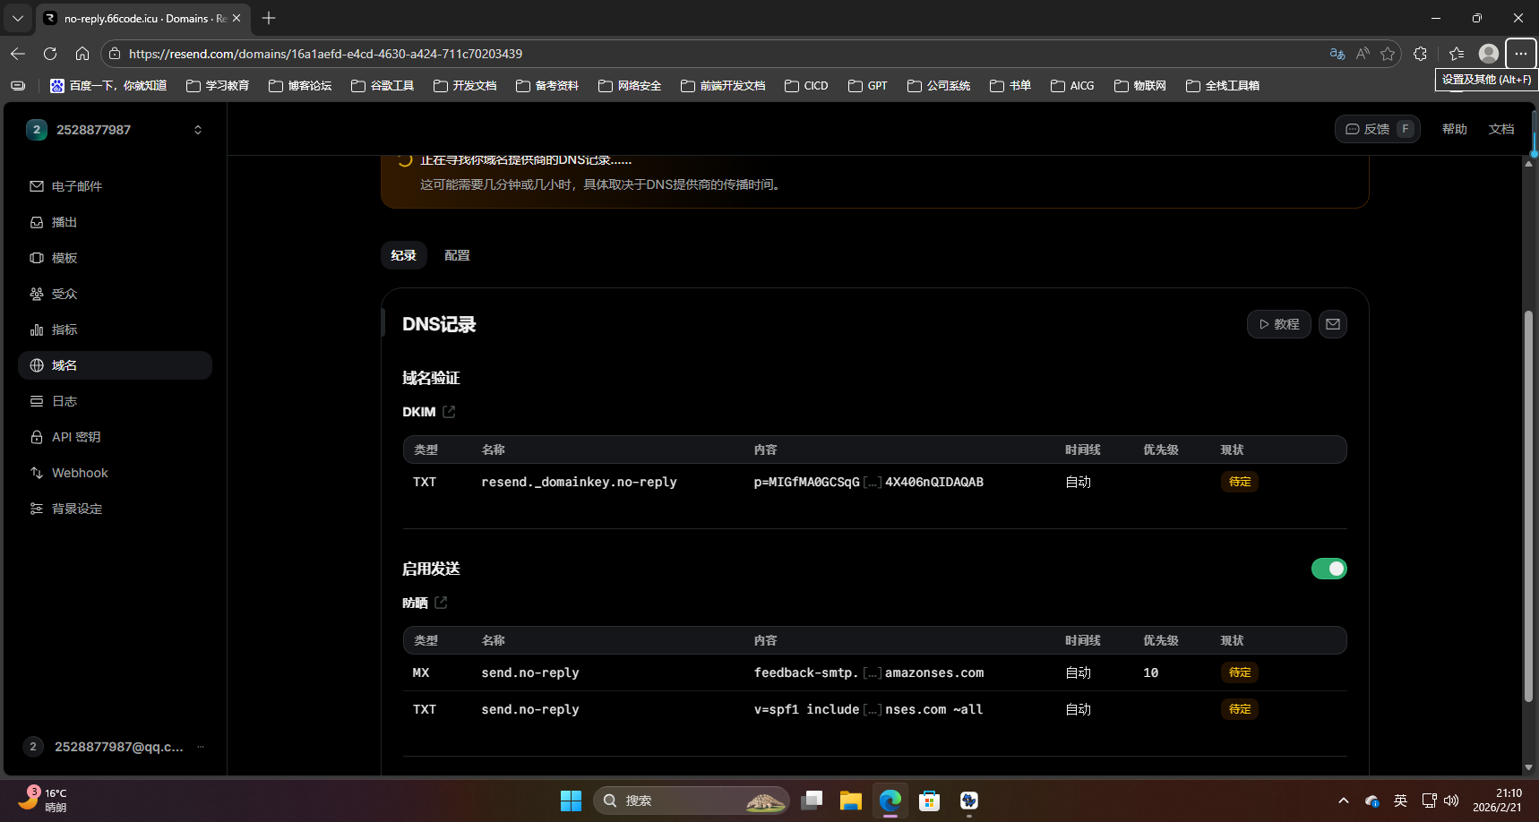Switch to the 配置 tab
This screenshot has height=822, width=1539.
pyautogui.click(x=457, y=255)
